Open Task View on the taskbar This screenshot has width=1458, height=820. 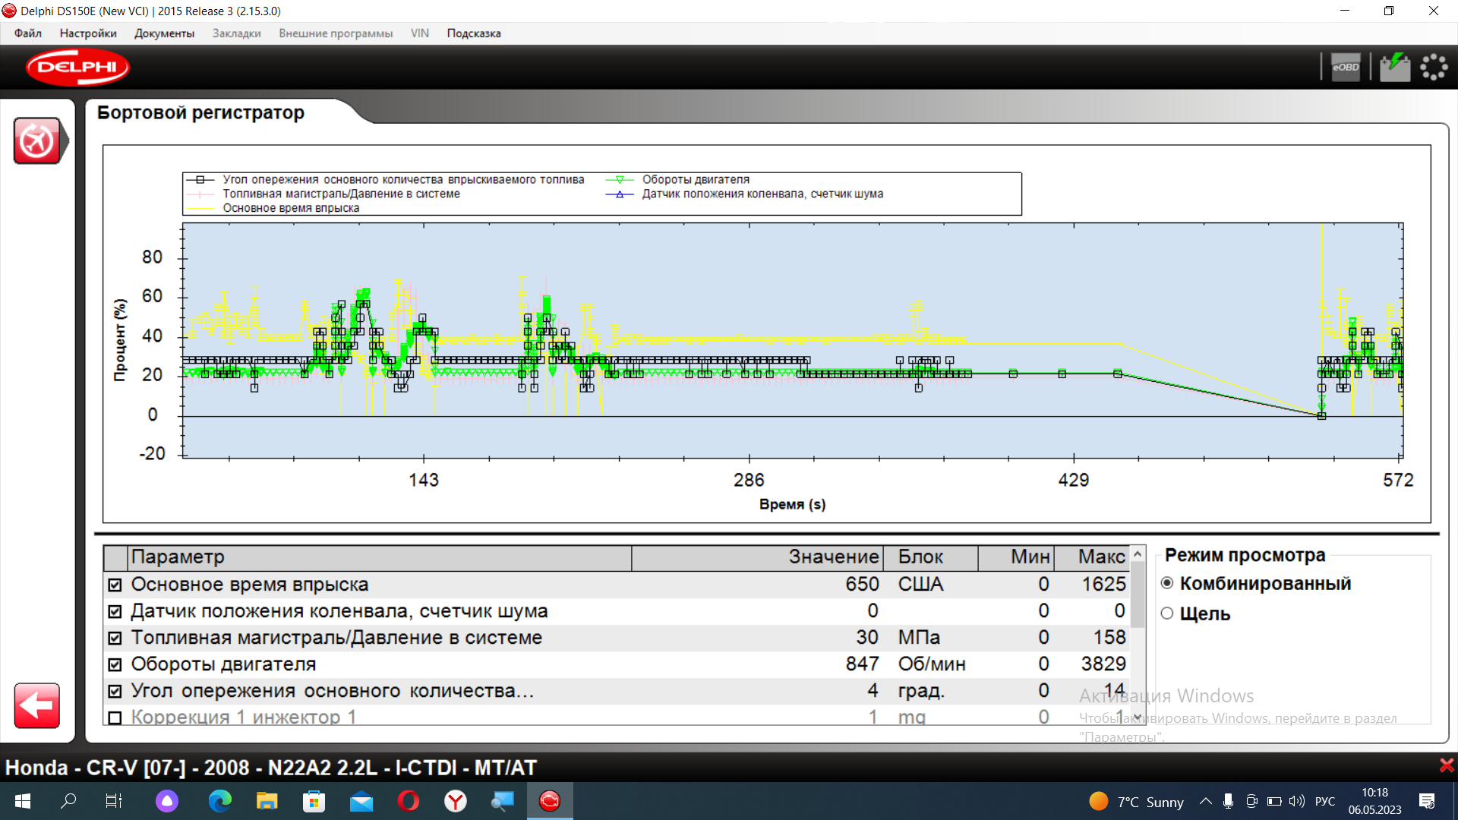pos(114,801)
